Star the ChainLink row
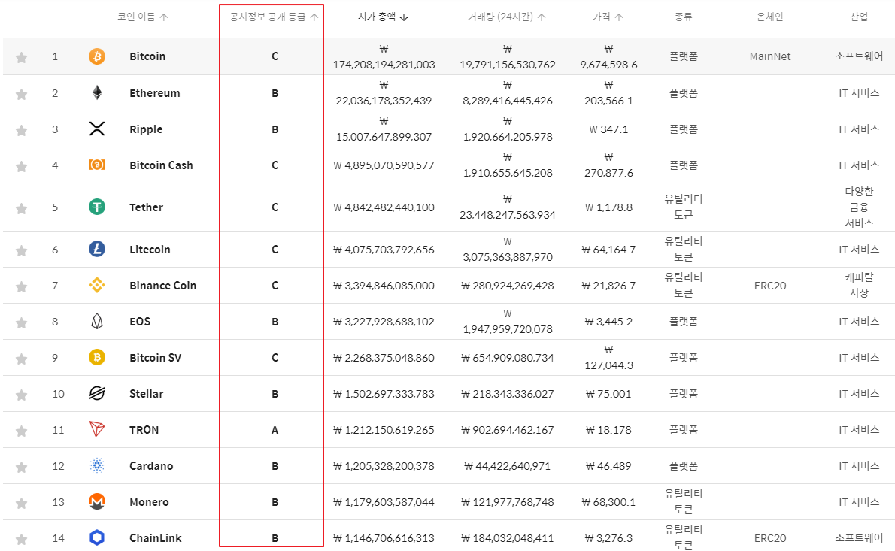The image size is (895, 551). pyautogui.click(x=21, y=539)
